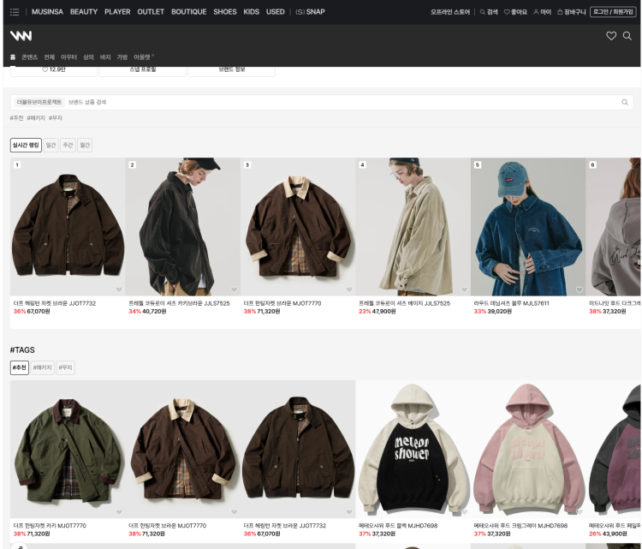Click the heart icon in the brand header
This screenshot has height=549, width=642.
(611, 36)
